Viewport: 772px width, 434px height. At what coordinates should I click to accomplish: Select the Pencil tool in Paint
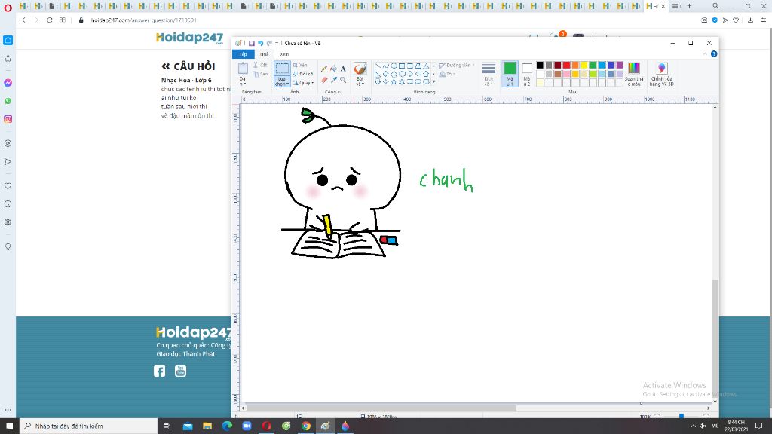323,69
